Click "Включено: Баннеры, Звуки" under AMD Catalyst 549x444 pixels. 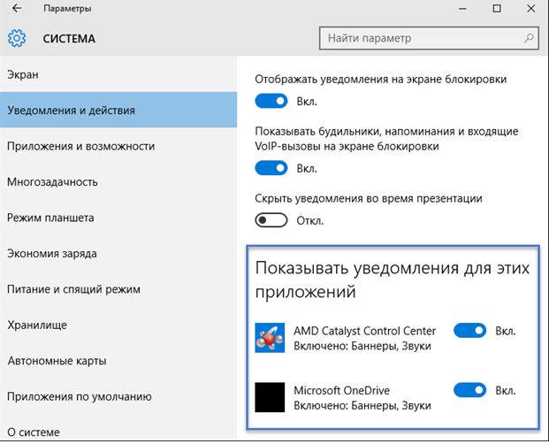pyautogui.click(x=362, y=346)
